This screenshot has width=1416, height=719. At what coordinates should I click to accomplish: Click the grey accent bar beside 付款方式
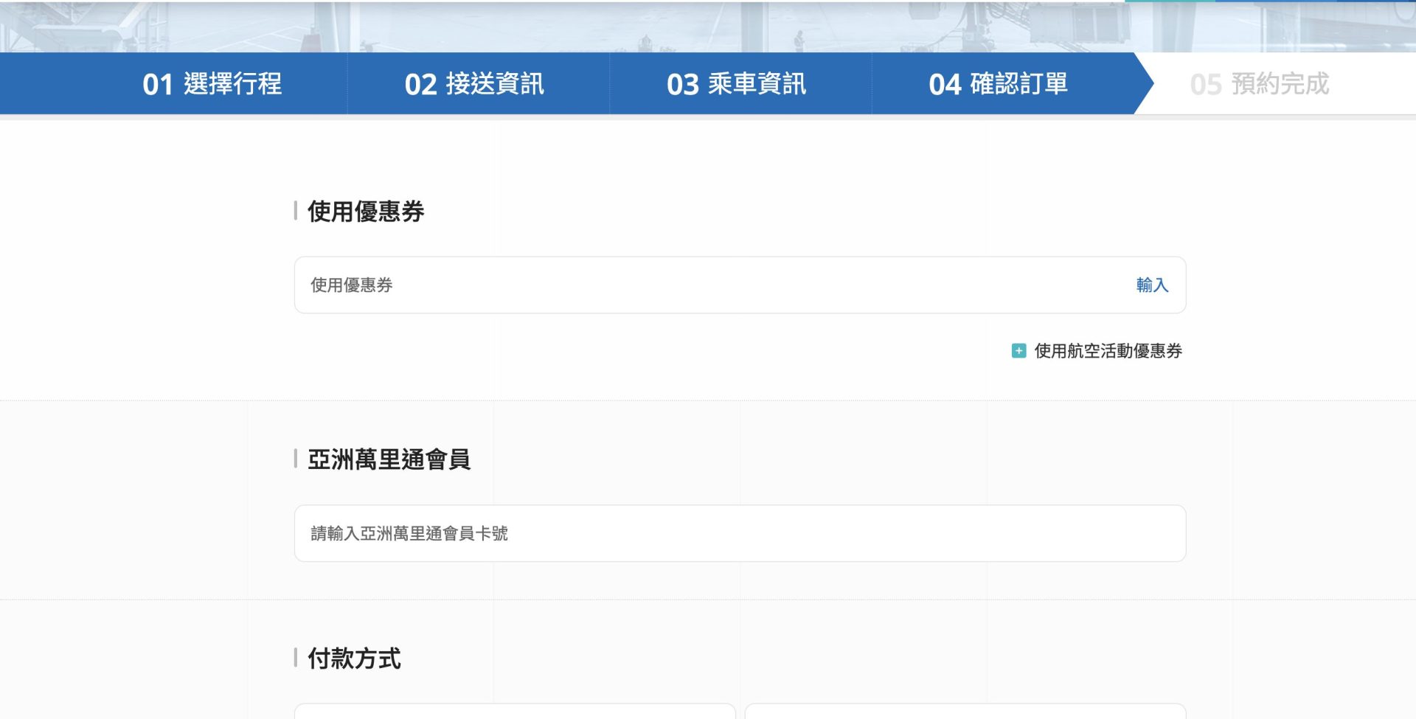point(296,658)
